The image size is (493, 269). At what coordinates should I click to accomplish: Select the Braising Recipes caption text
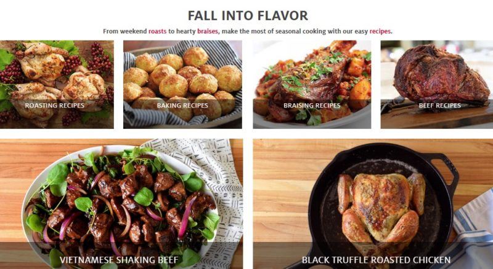click(312, 106)
